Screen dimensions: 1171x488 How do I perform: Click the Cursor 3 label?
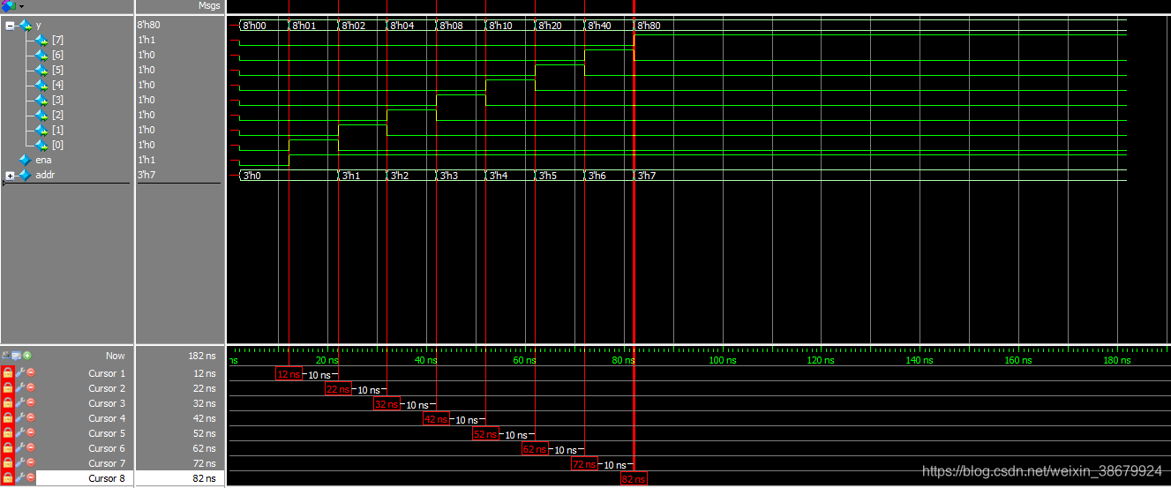[107, 403]
